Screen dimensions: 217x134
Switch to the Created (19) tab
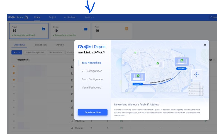pyautogui.click(x=19, y=45)
